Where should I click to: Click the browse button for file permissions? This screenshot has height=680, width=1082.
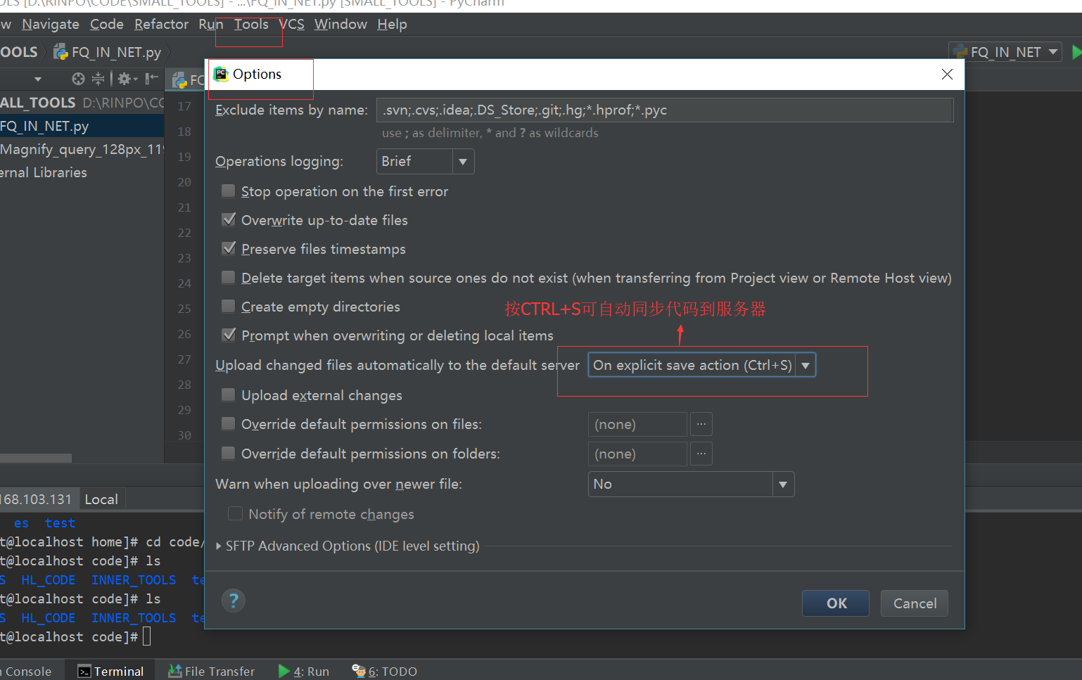click(x=701, y=424)
